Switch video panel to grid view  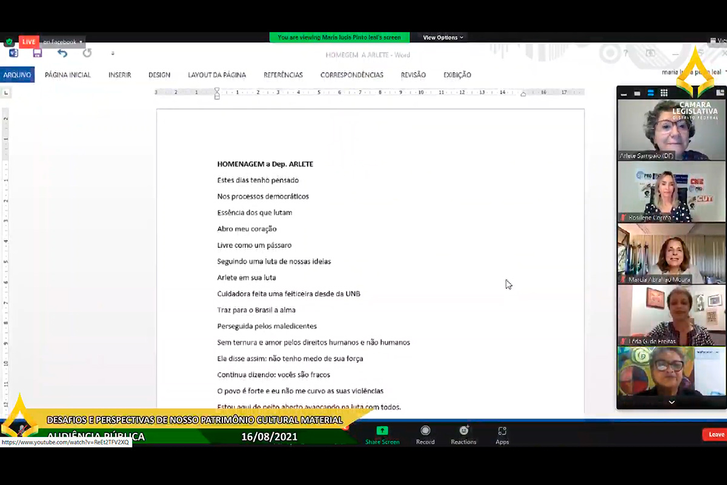(x=664, y=93)
